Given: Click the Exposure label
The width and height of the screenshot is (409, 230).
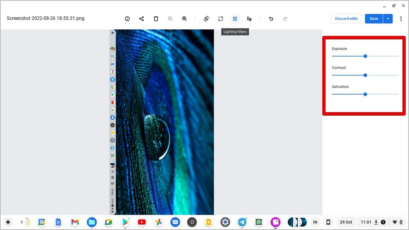Looking at the screenshot, I should [339, 49].
